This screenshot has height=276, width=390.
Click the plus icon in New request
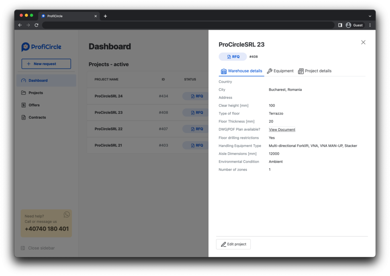coord(29,64)
